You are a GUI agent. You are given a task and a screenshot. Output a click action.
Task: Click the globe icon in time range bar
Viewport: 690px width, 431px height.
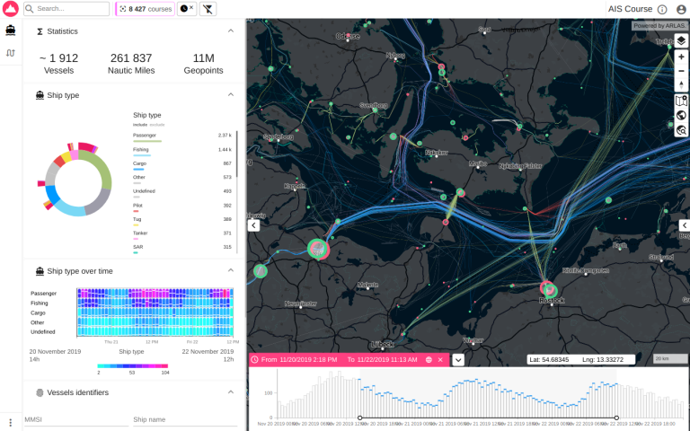(429, 360)
